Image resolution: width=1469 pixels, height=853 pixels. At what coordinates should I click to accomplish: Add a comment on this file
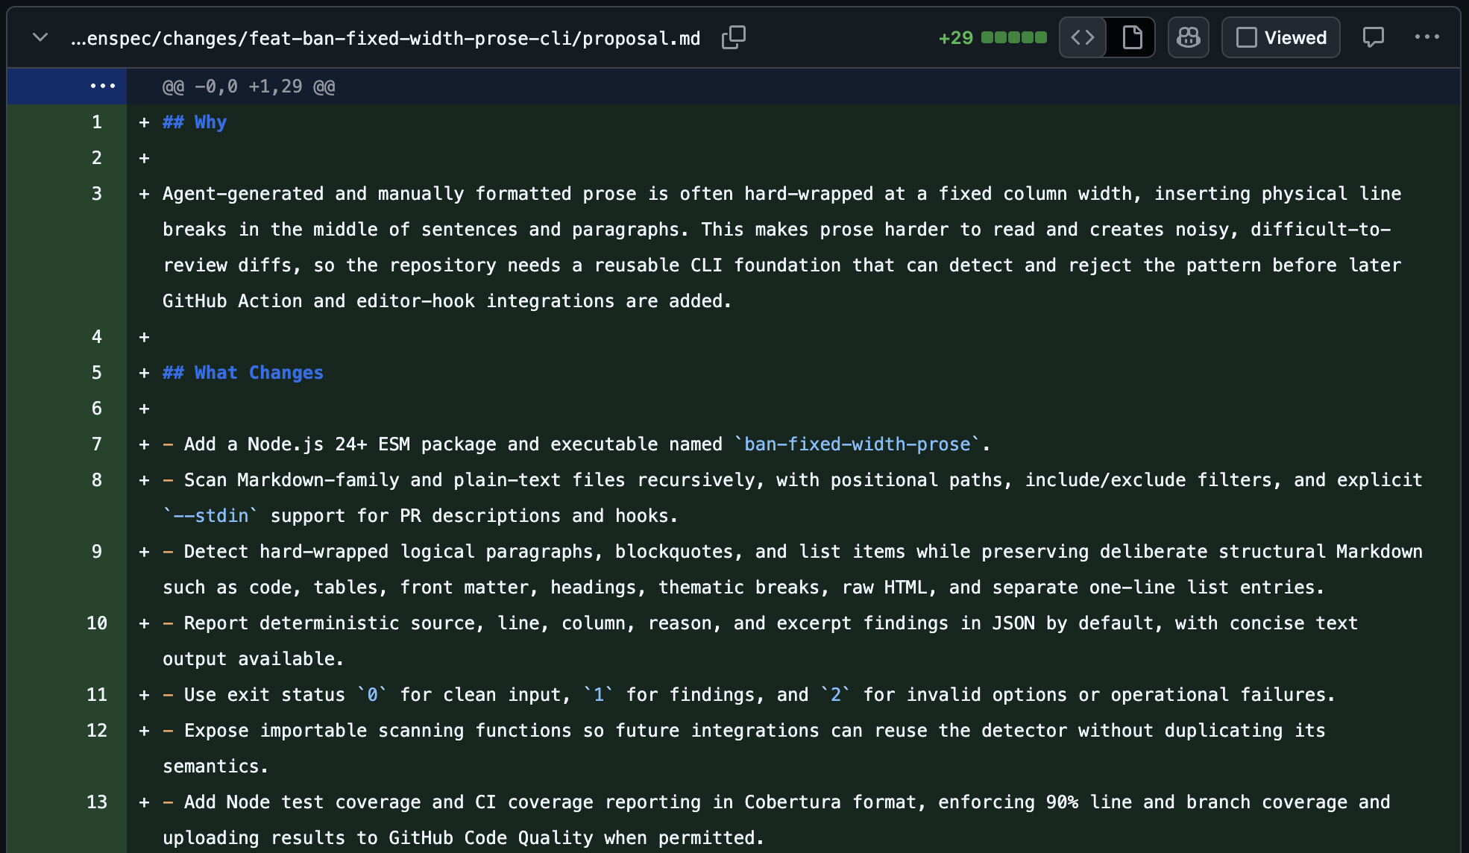[x=1373, y=37]
